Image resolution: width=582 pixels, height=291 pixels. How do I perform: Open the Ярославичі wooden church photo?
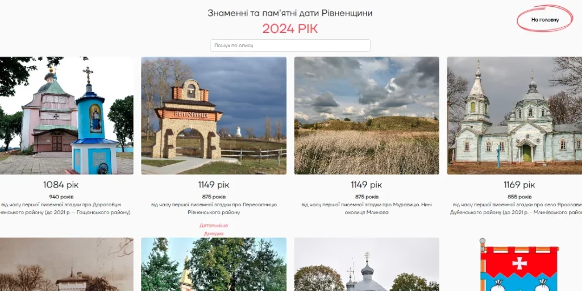[514, 115]
